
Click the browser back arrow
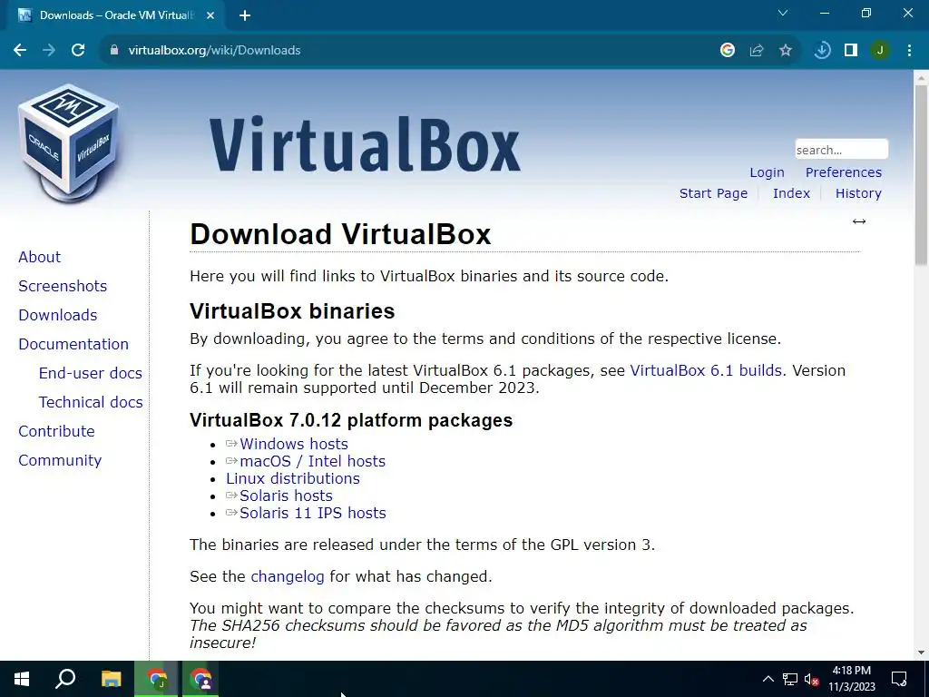click(20, 51)
